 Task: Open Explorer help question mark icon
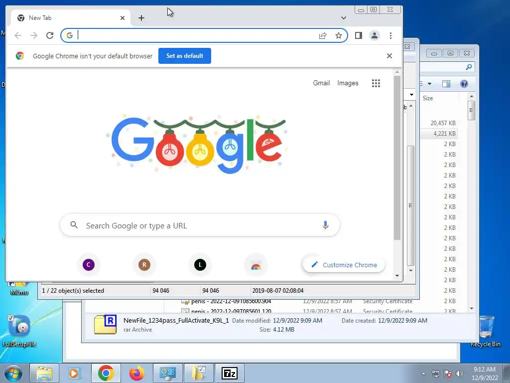[x=464, y=84]
